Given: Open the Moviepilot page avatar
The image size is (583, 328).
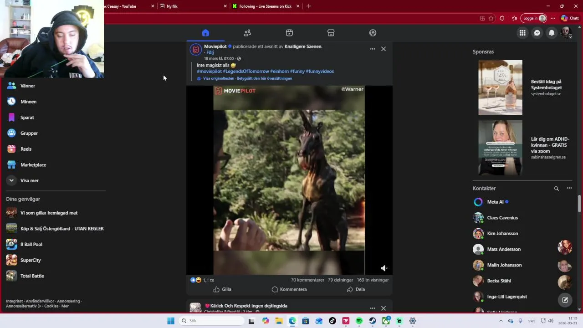Looking at the screenshot, I should point(195,49).
